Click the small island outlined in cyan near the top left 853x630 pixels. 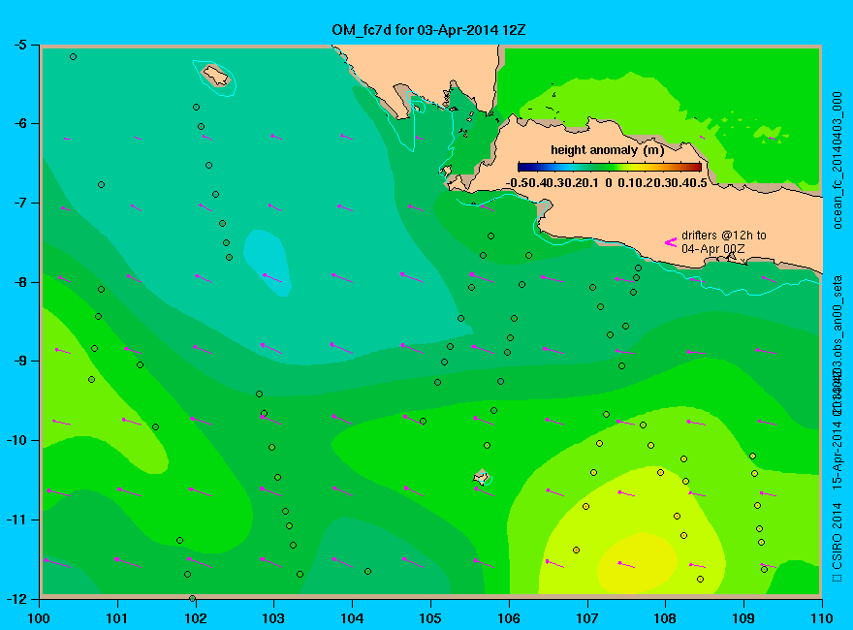click(216, 75)
